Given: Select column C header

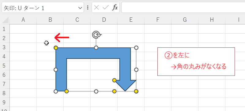Looking at the screenshot, I should (x=77, y=20).
